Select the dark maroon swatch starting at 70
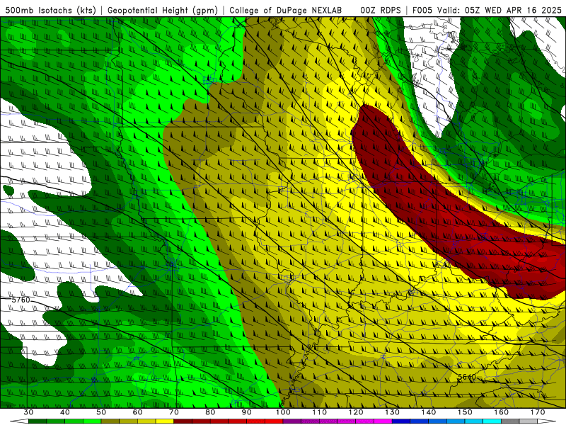566x425 pixels. [183, 421]
